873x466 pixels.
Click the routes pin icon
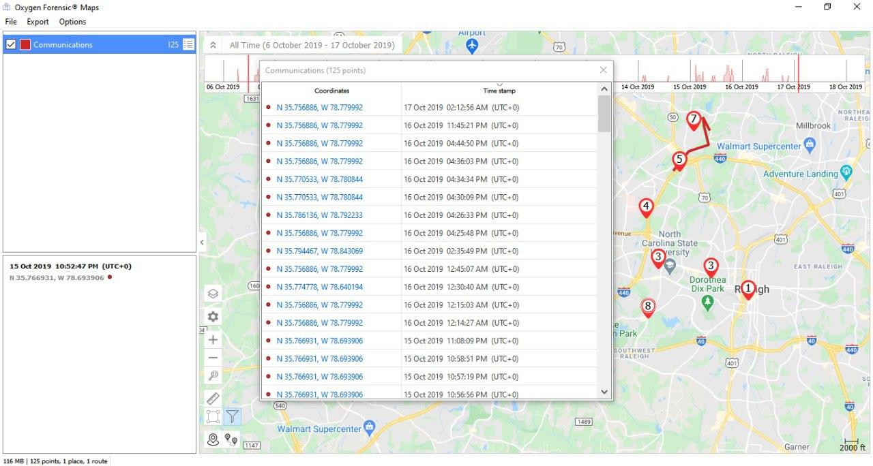(x=231, y=440)
